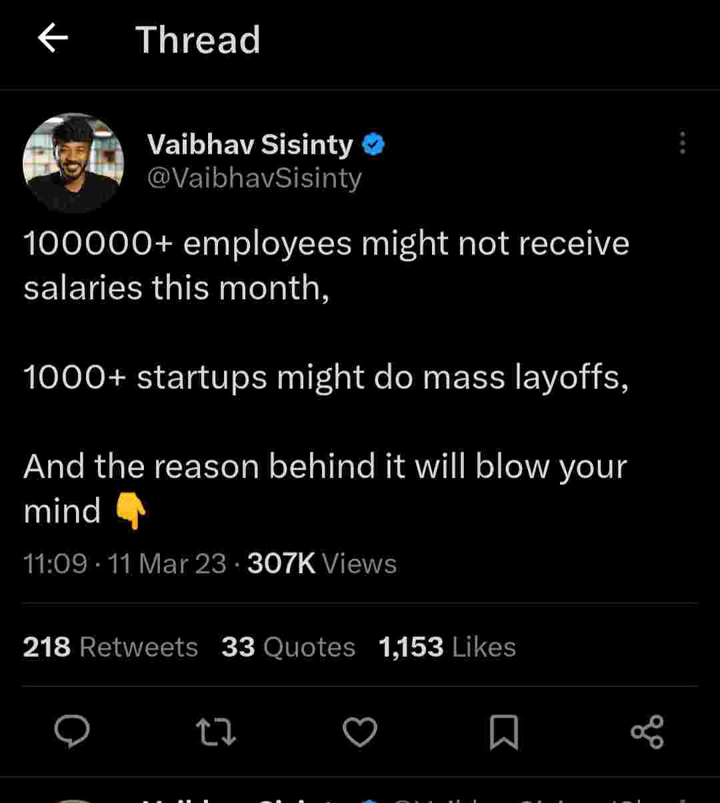Tap the 11 Mar 23 date
The image size is (720, 803).
pos(167,564)
